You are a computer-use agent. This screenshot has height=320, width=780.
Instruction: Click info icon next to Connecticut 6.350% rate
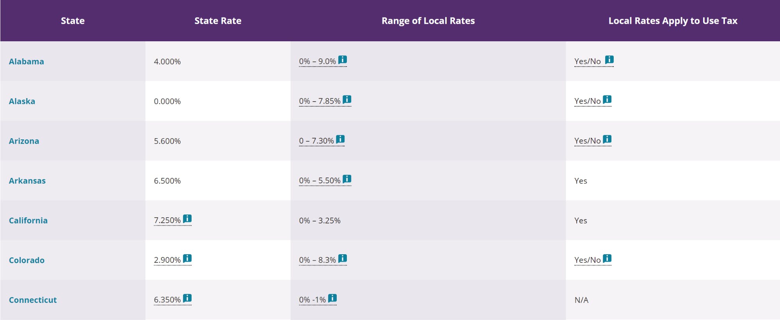coord(187,298)
